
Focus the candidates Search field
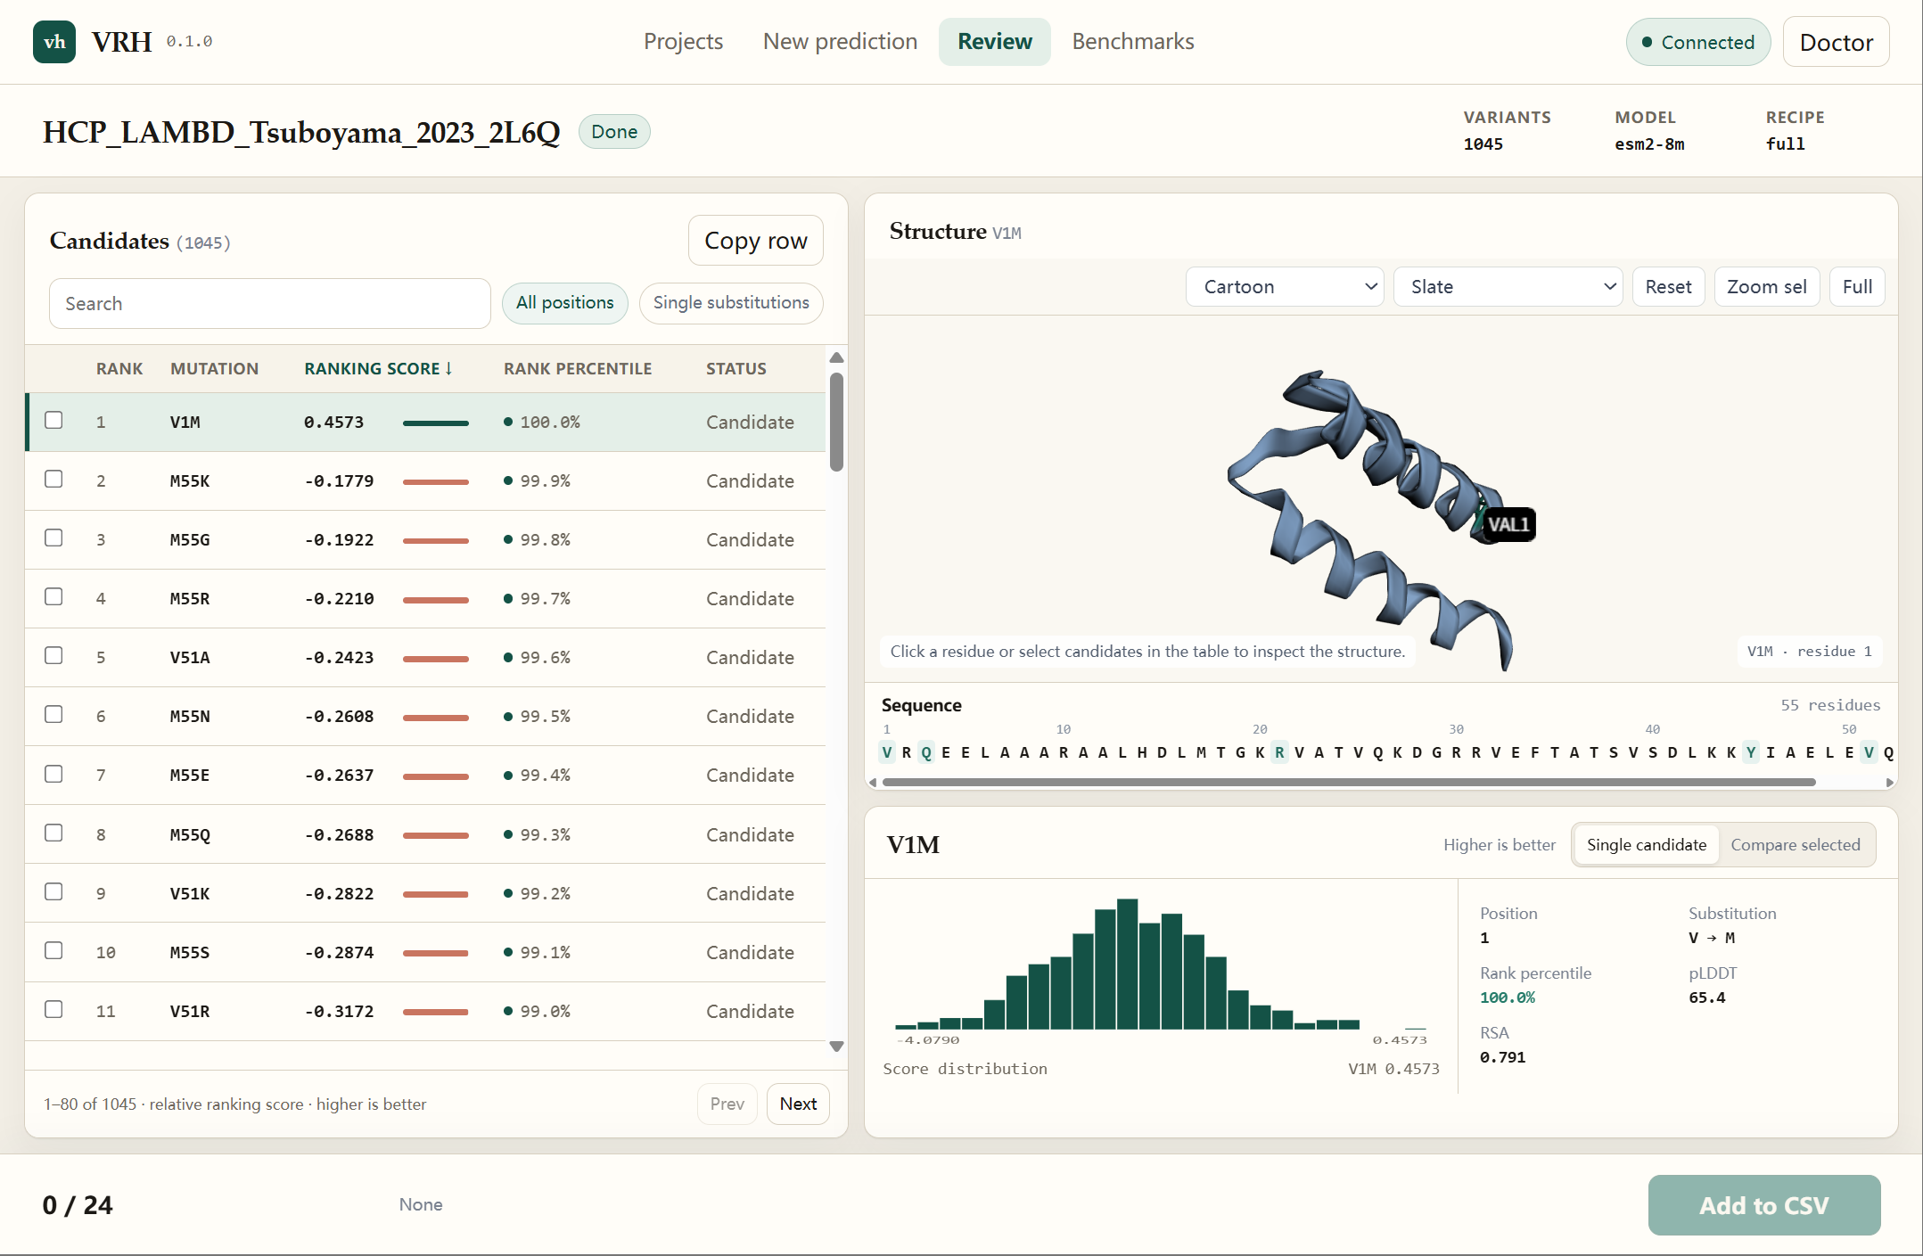click(270, 303)
